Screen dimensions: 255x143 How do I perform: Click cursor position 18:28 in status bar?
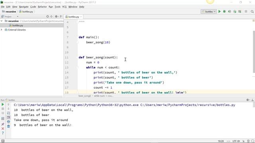click(x=221, y=141)
